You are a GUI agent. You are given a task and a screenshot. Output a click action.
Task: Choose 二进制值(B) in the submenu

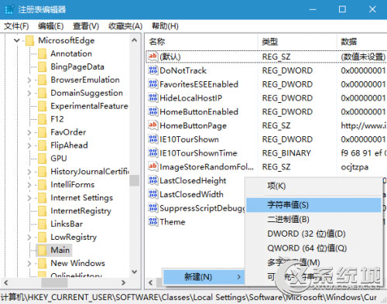(x=313, y=220)
